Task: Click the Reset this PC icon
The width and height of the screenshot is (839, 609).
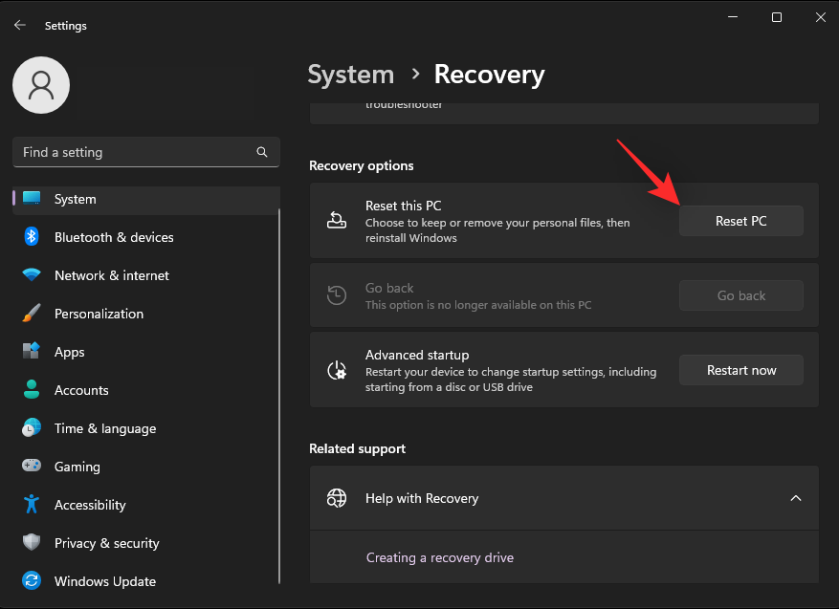Action: coord(337,220)
